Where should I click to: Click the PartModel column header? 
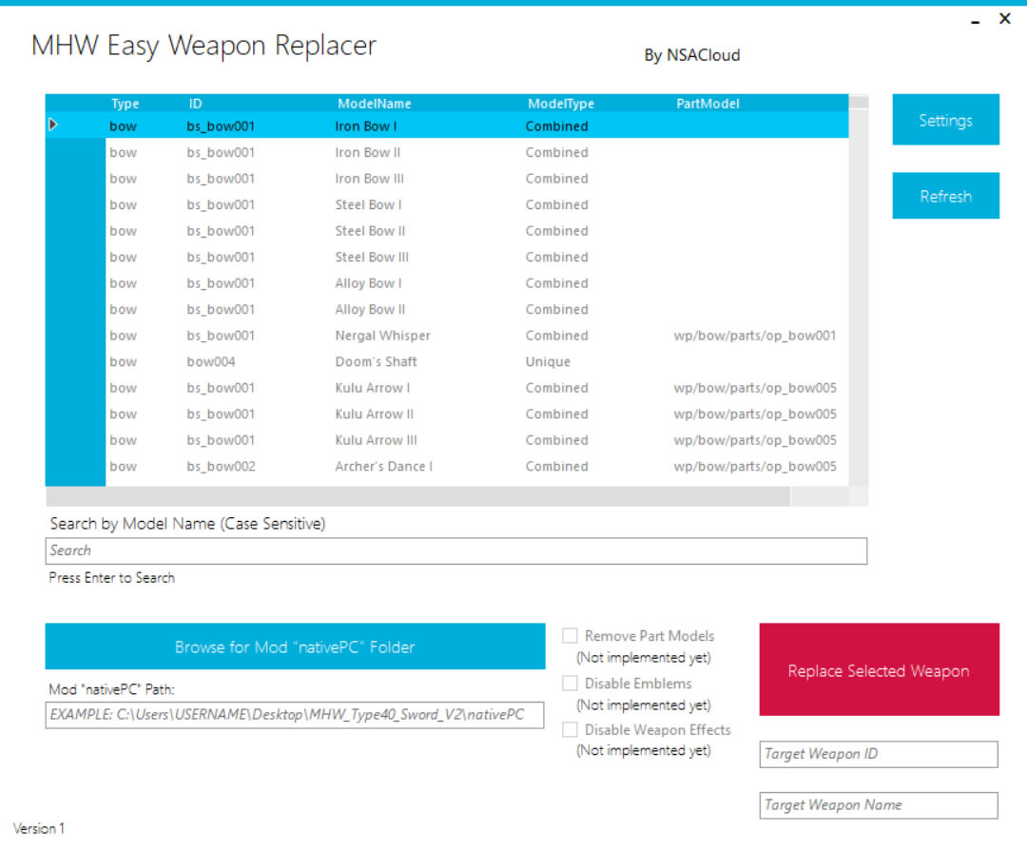[x=707, y=104]
